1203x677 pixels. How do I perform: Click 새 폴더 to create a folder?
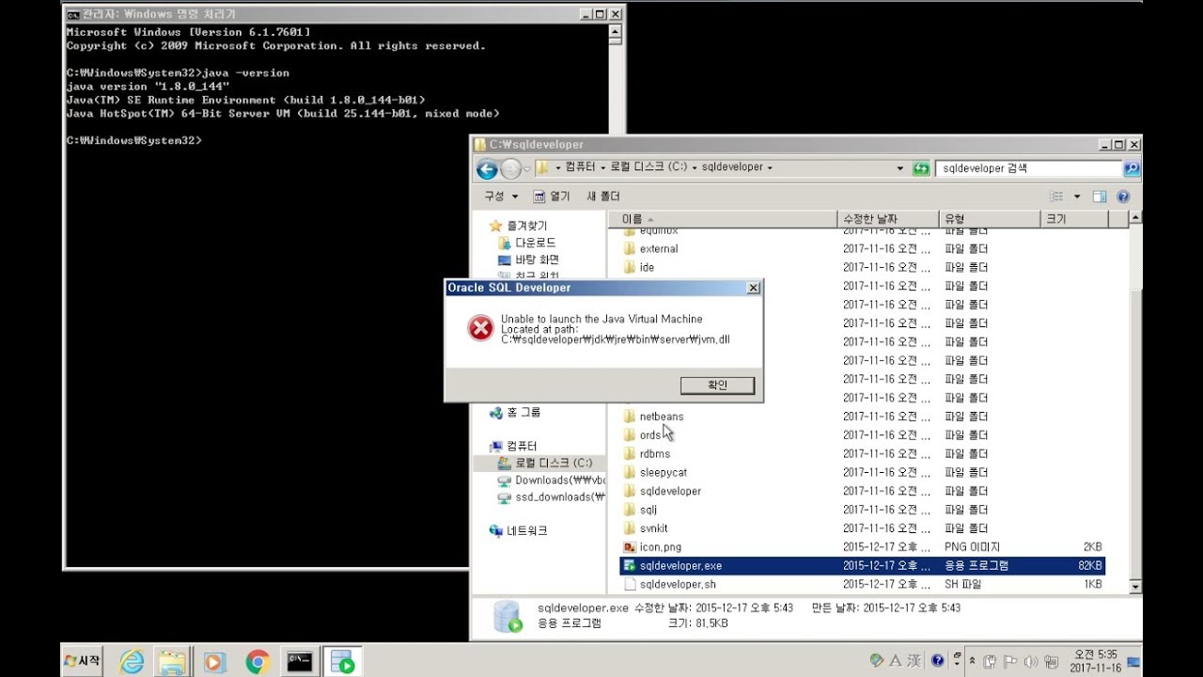click(603, 197)
